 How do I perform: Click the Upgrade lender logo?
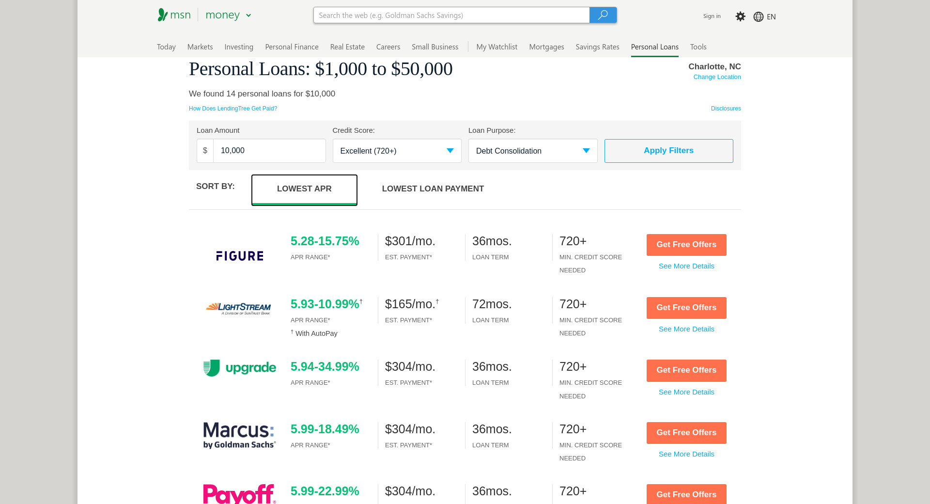pyautogui.click(x=239, y=368)
